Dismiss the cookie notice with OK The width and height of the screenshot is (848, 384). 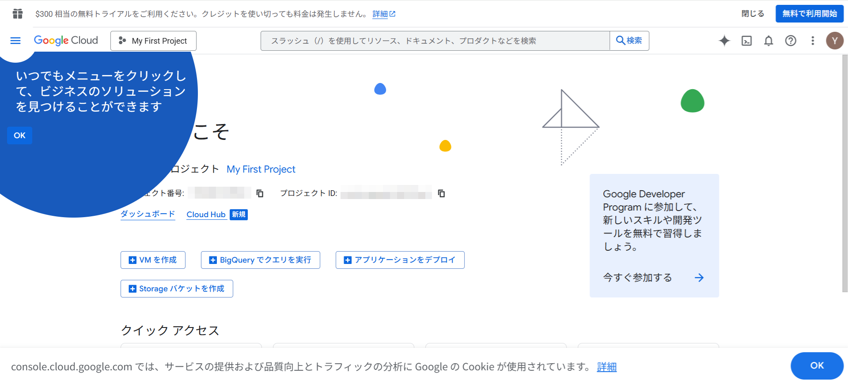817,365
